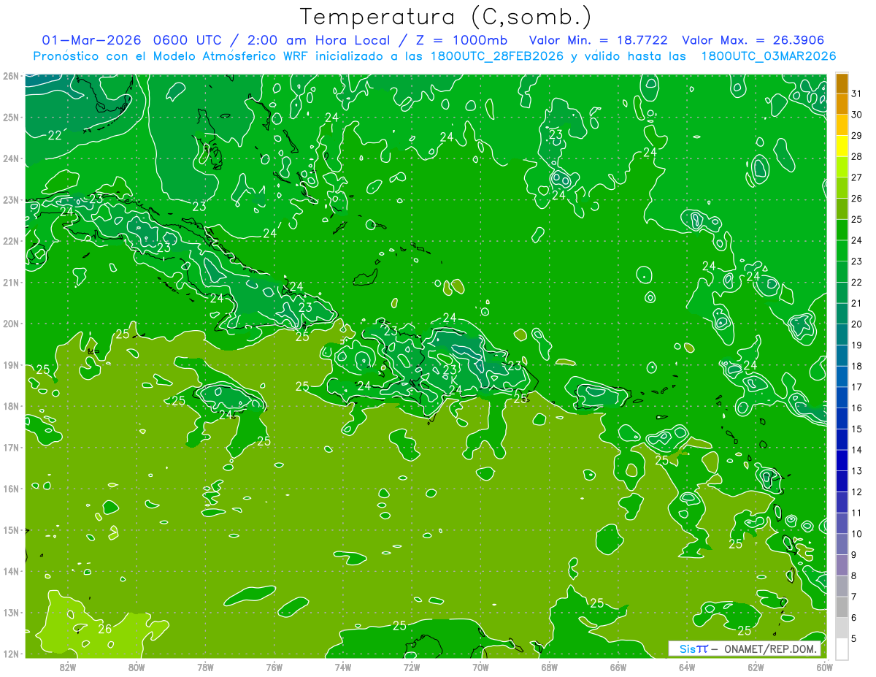
Task: Click the '66W' longitude label
Action: coord(618,667)
